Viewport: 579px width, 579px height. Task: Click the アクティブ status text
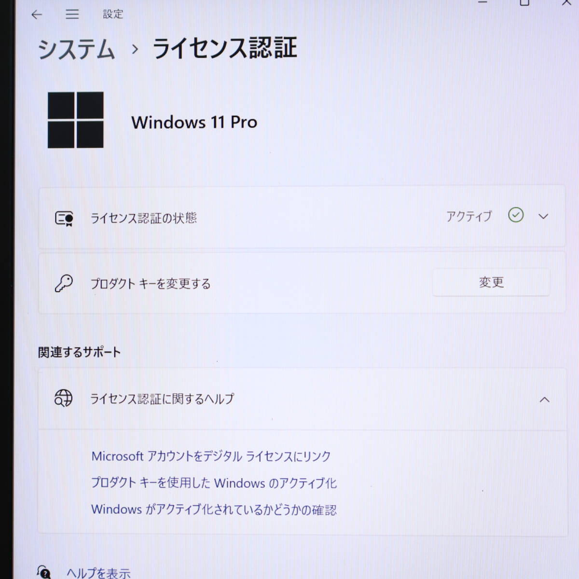(x=469, y=216)
